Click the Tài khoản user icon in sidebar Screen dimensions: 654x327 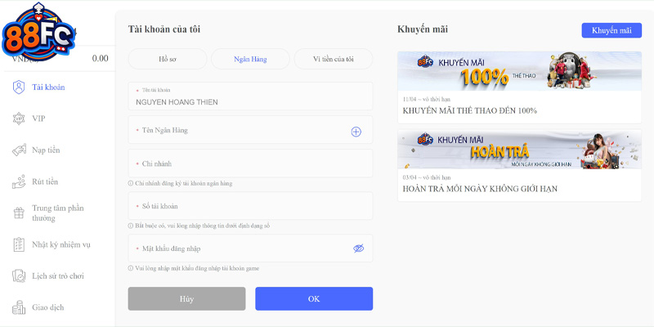pyautogui.click(x=18, y=87)
